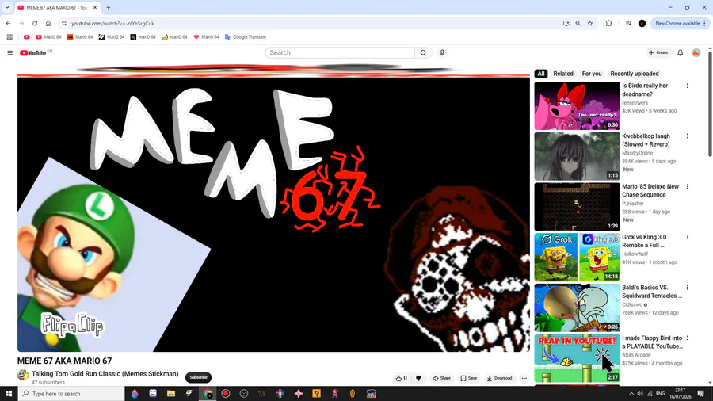
Task: Save the video to playlist
Action: coord(469,378)
